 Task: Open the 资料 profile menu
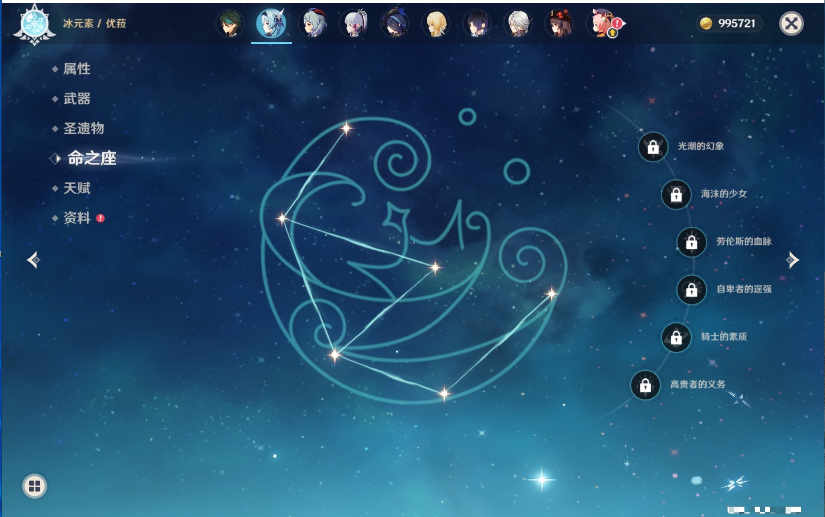77,218
